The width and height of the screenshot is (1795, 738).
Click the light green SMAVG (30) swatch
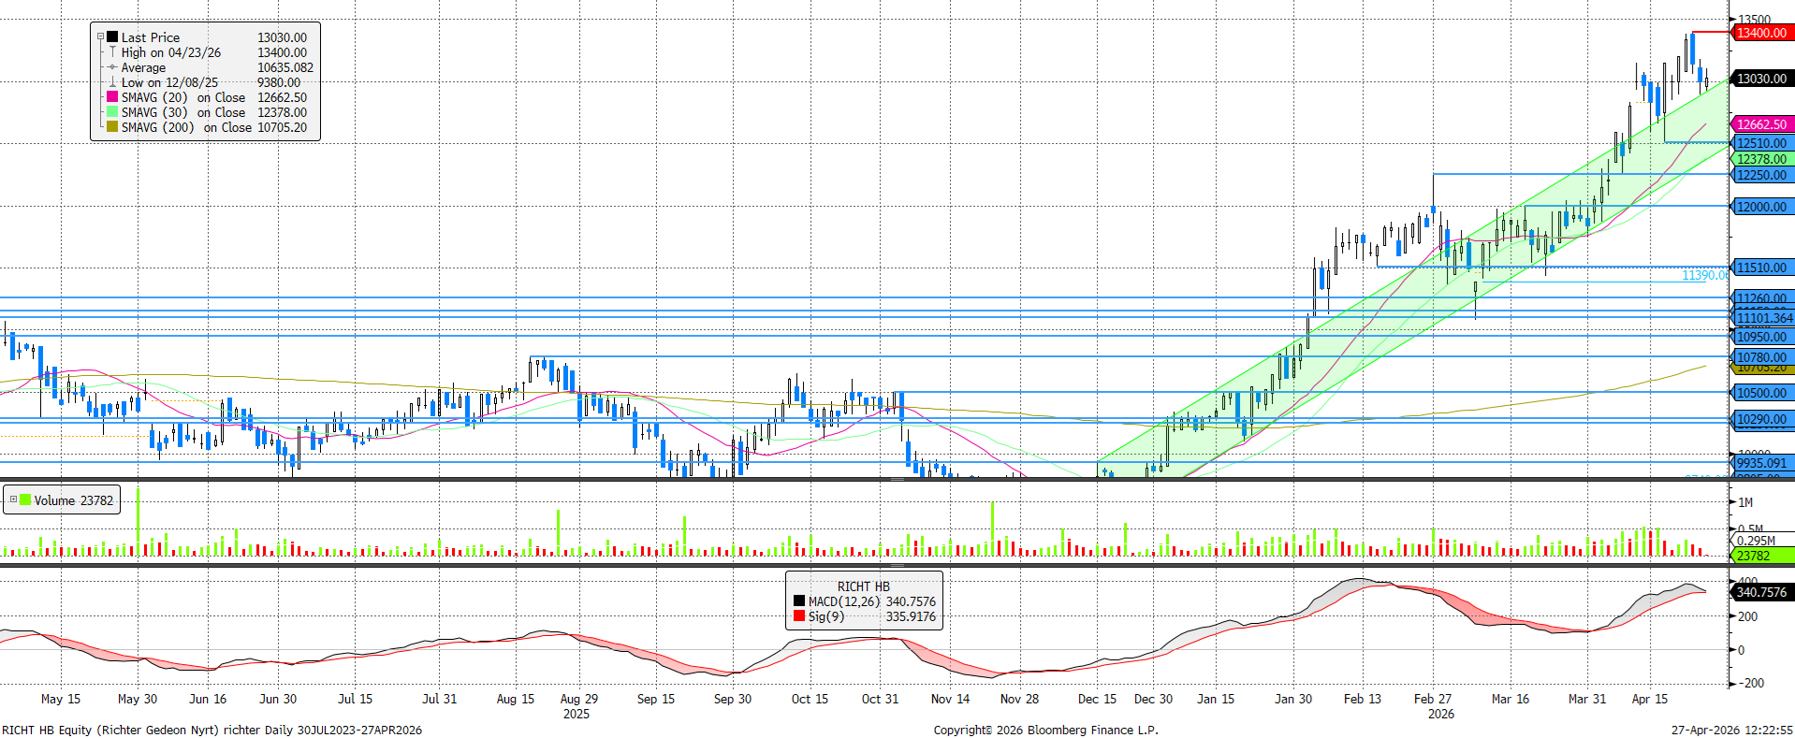click(x=112, y=112)
